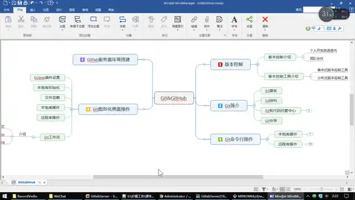Click the New document icon in title bar
The width and height of the screenshot is (355, 200).
tap(5, 3)
